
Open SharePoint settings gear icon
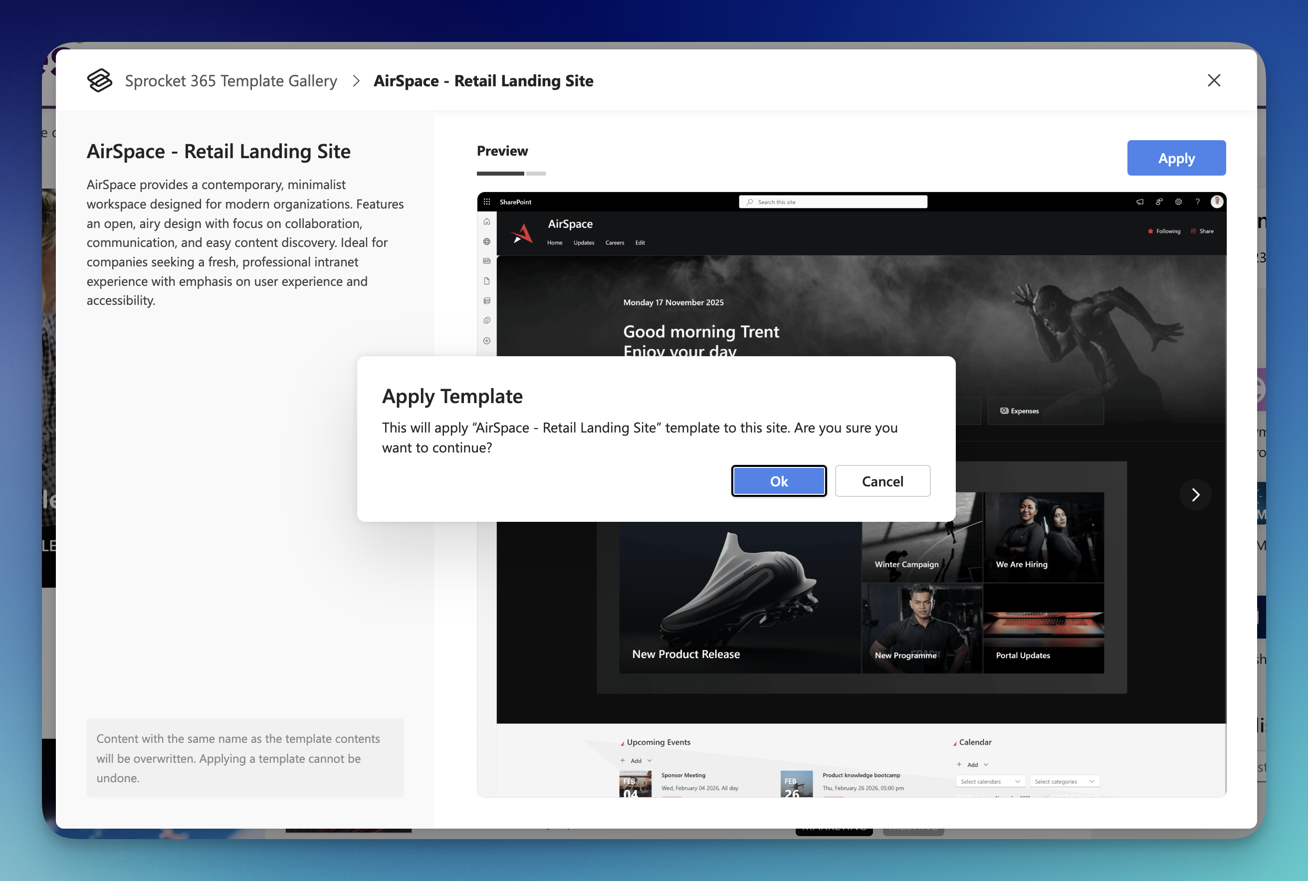point(1179,202)
